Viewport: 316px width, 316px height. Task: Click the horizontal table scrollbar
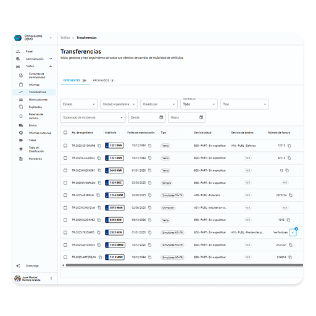(x=184, y=265)
